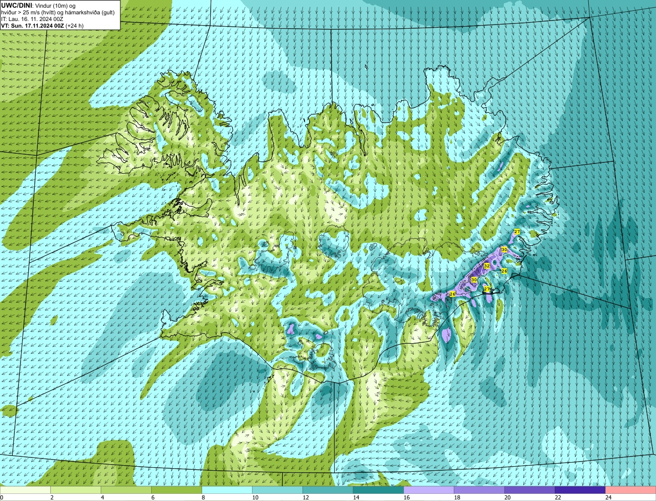Screen dimensions: 656x501
Task: Click the valid time "VT: Sun. 17.11.2024 00Z (+24 h)"
Action: point(43,26)
